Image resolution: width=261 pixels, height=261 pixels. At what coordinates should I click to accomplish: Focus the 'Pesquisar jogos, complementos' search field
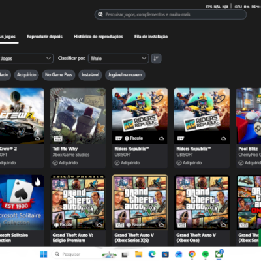[x=170, y=14]
